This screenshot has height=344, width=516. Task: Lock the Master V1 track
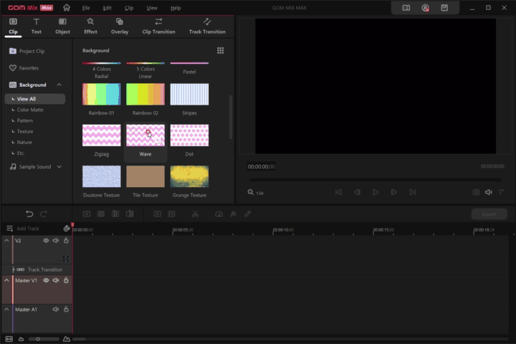(66, 280)
